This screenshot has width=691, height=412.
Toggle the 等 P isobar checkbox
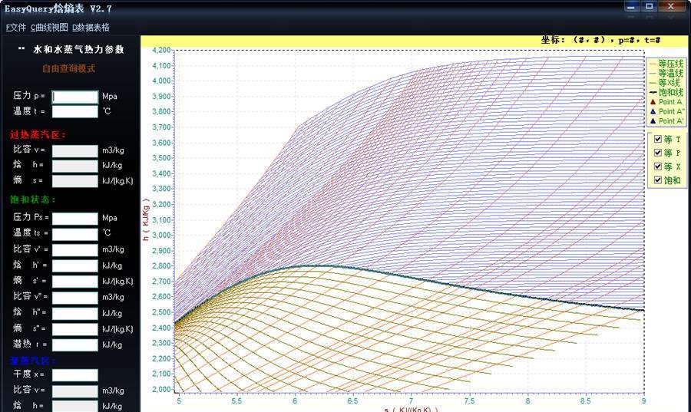pyautogui.click(x=658, y=153)
